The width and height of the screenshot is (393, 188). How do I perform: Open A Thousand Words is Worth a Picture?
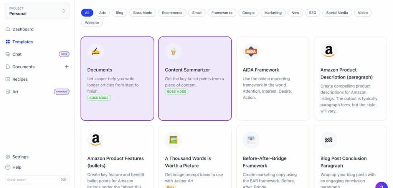pyautogui.click(x=188, y=162)
